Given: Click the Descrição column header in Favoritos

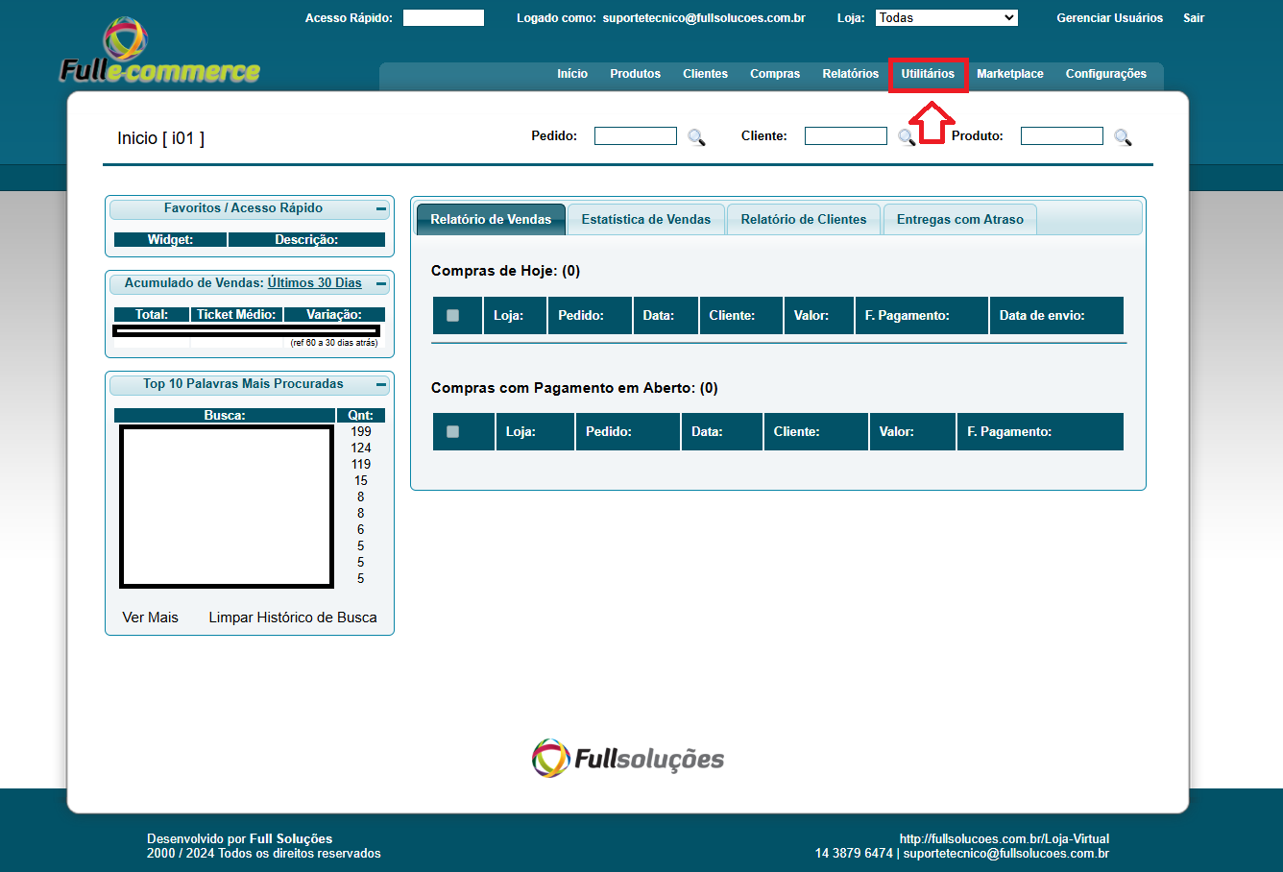Looking at the screenshot, I should tap(306, 239).
